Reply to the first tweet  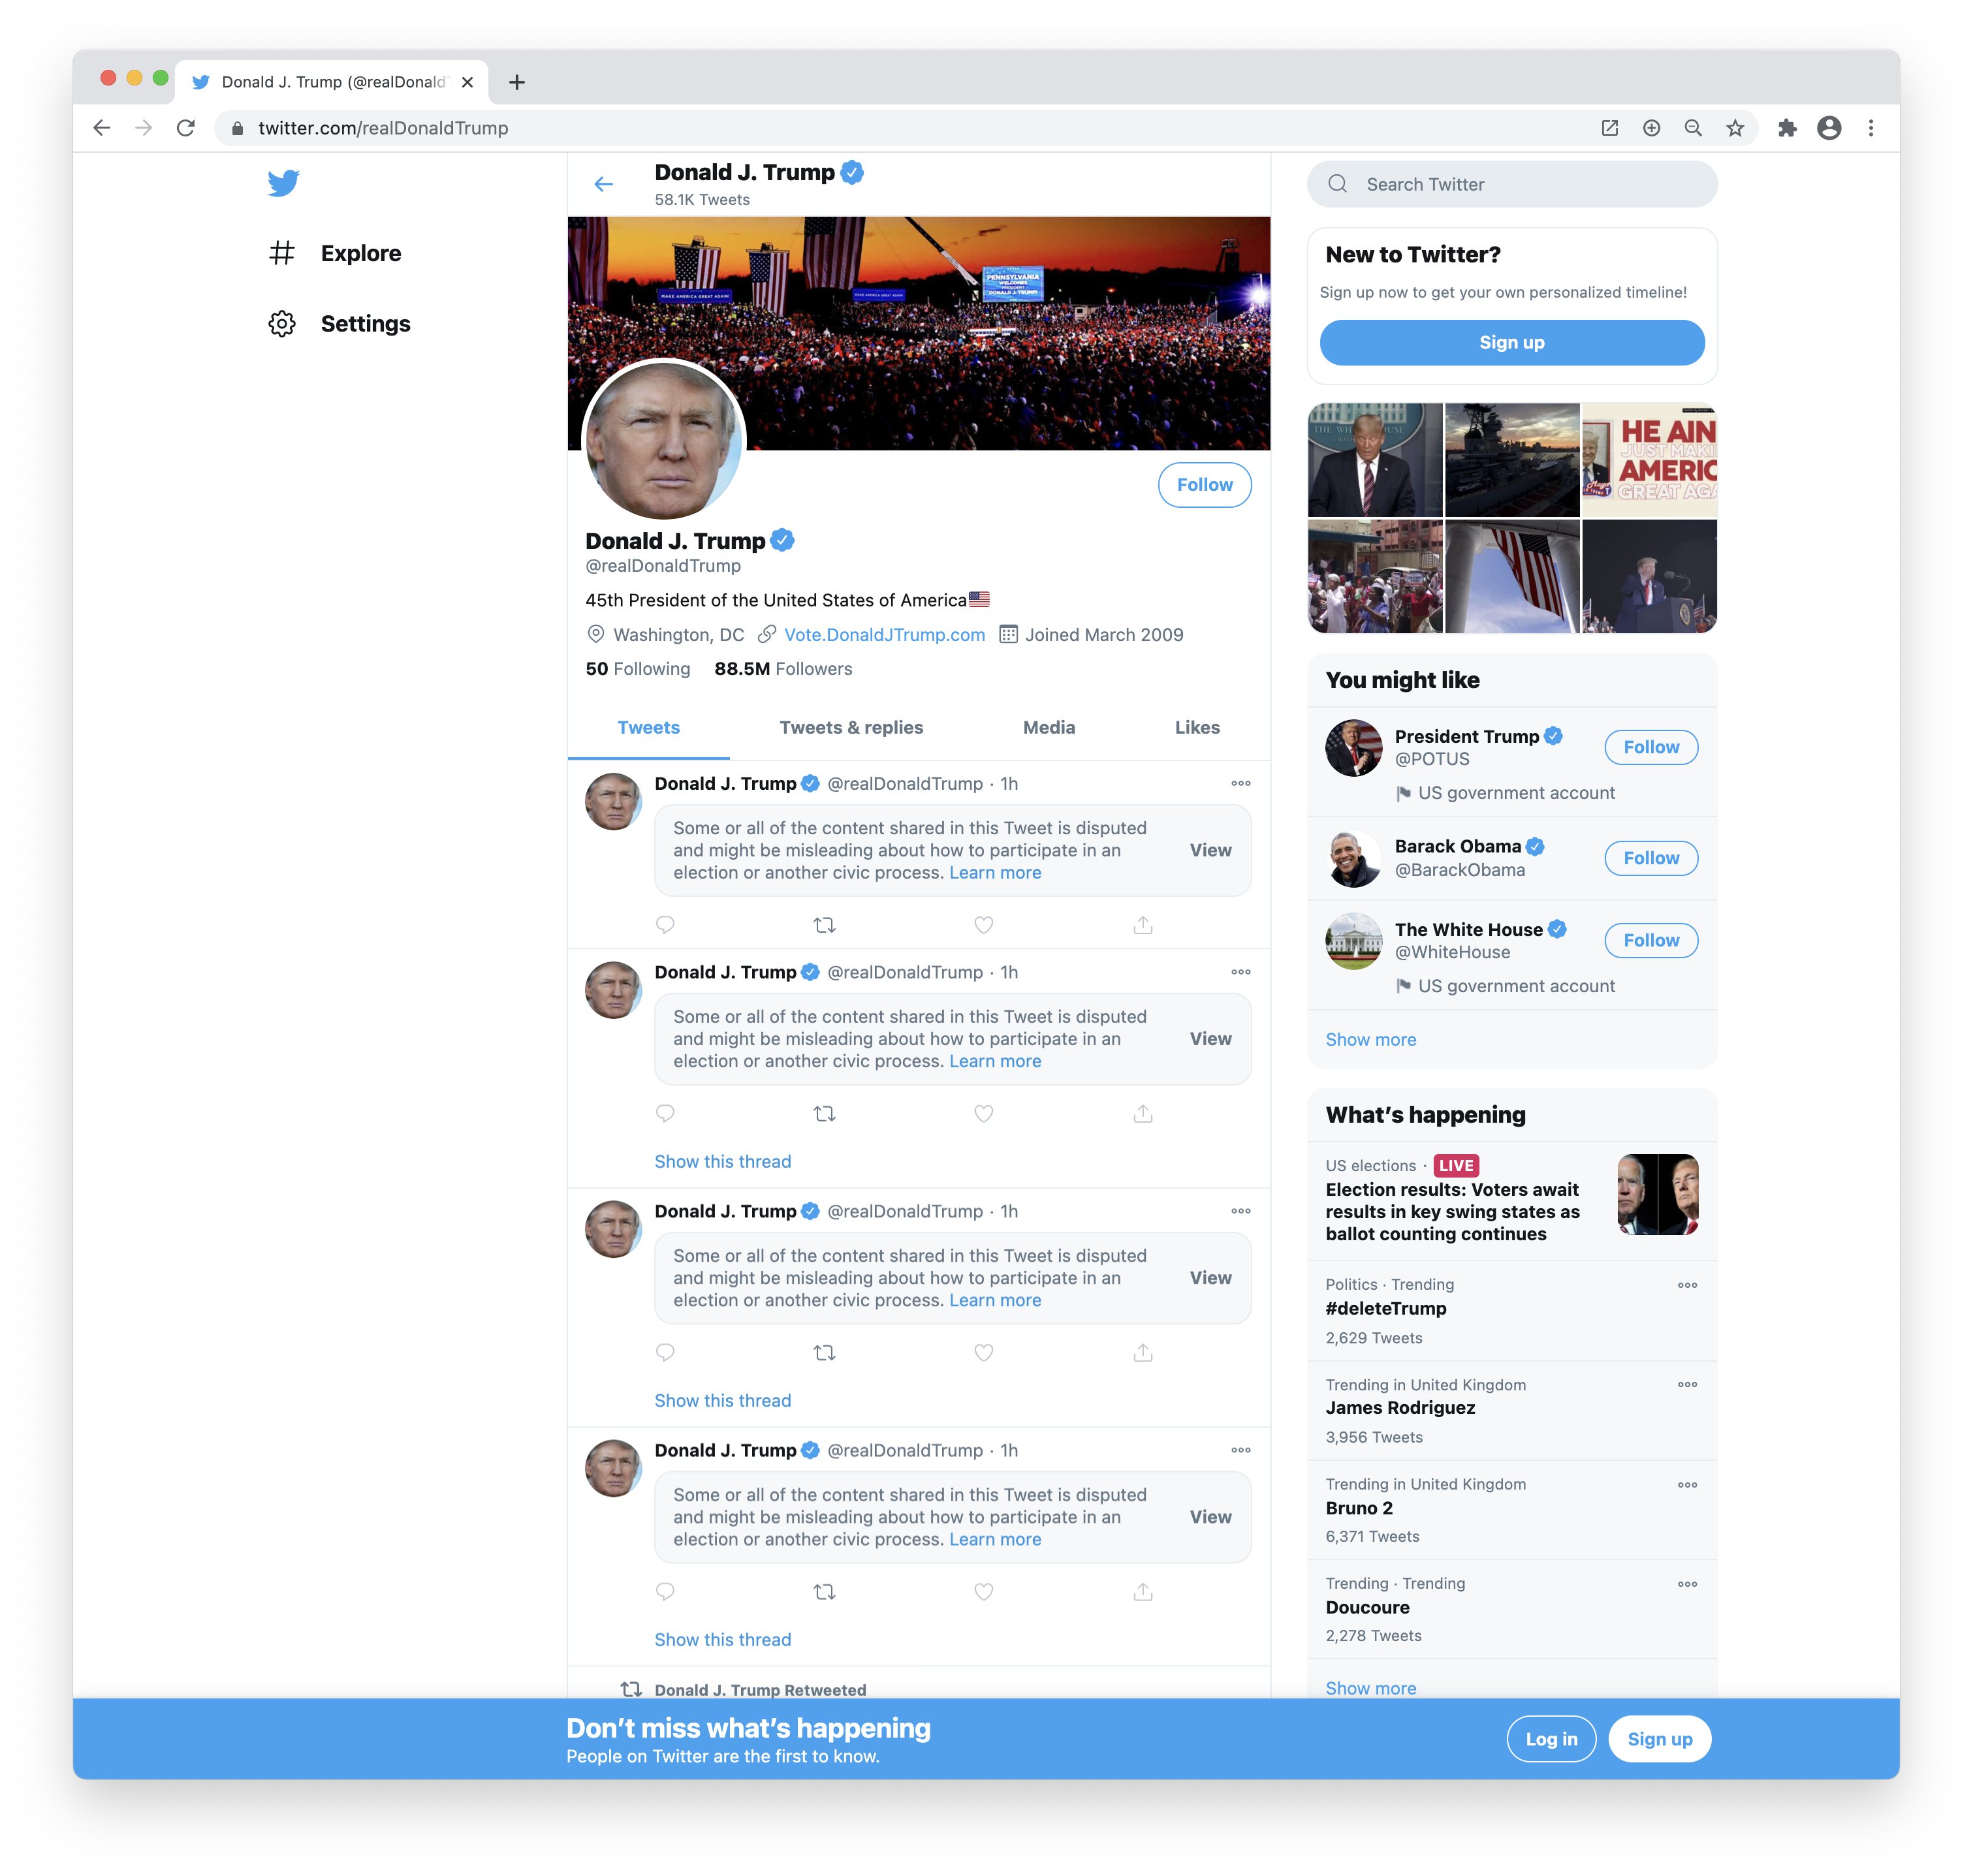tap(665, 925)
